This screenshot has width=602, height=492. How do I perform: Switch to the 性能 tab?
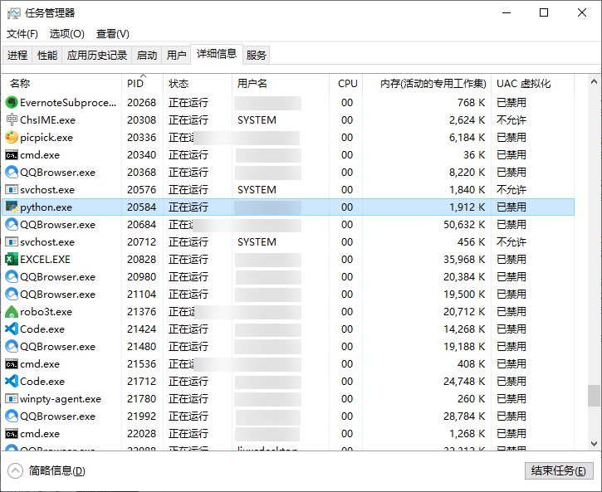tap(47, 56)
